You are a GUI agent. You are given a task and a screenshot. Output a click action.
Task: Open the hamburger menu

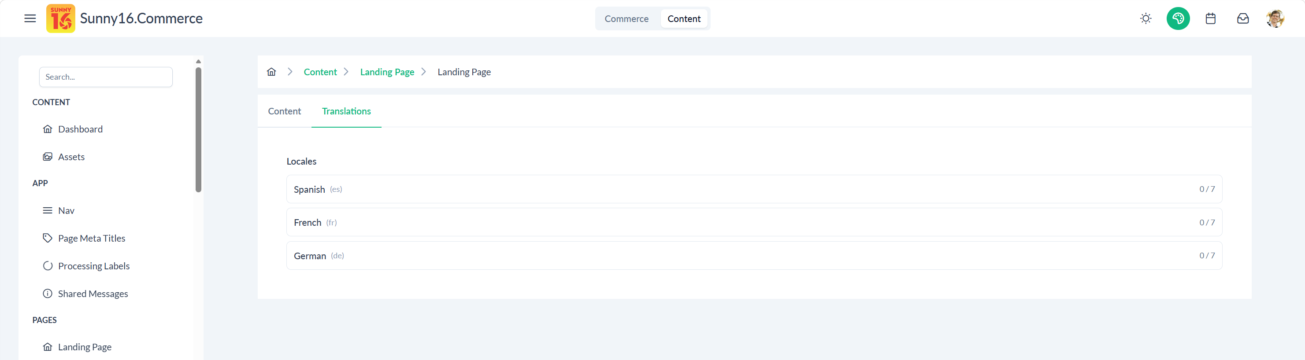point(30,19)
